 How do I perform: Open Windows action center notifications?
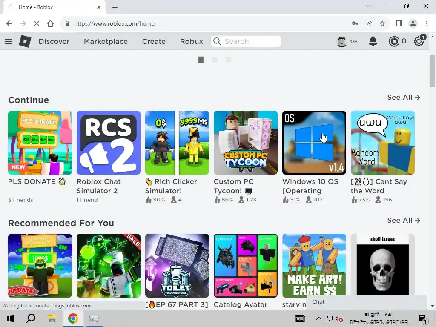[x=422, y=319]
